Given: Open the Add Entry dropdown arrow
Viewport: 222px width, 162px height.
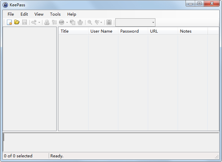Looking at the screenshot, I should click(x=39, y=22).
